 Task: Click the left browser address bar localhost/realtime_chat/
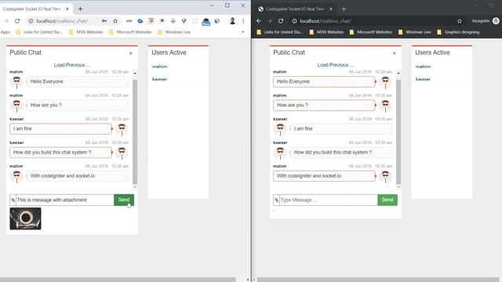point(63,21)
